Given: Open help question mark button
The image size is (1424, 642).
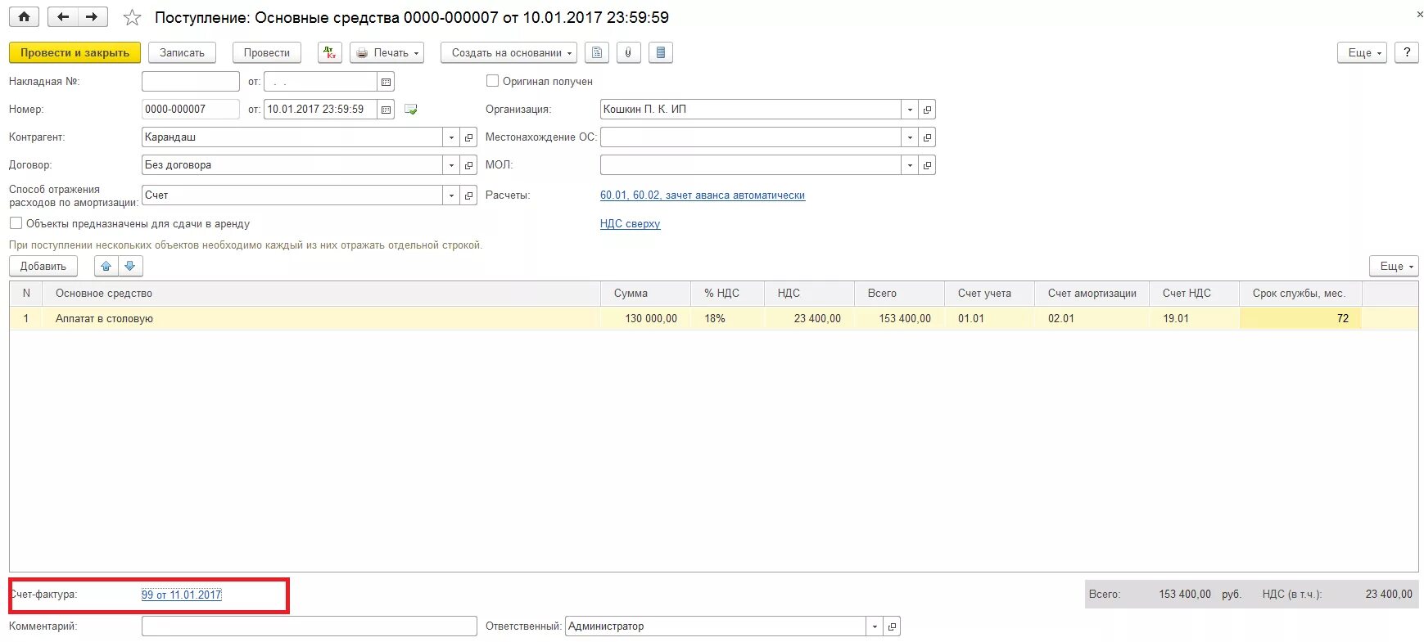Looking at the screenshot, I should click(x=1407, y=52).
